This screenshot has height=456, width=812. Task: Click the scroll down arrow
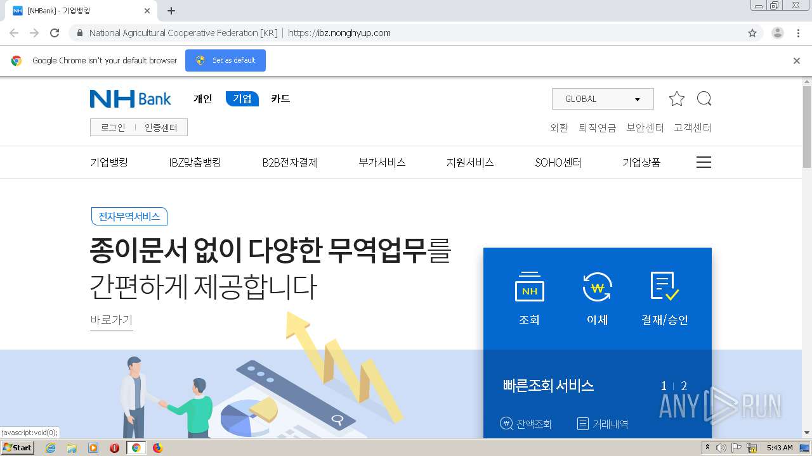(x=807, y=433)
